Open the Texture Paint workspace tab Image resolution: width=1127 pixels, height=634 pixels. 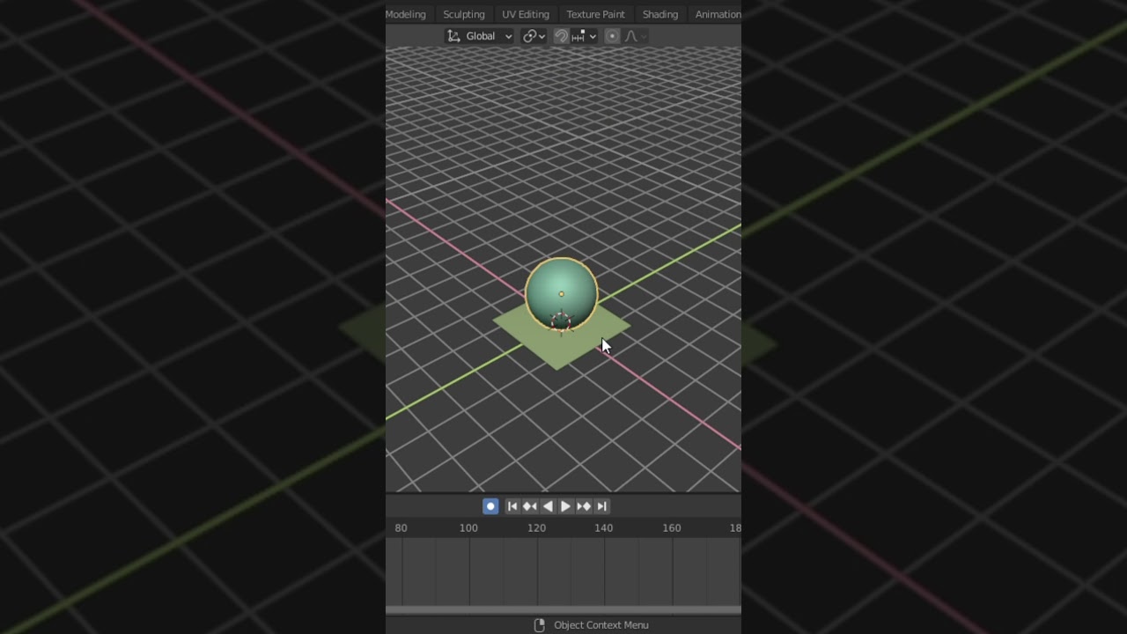tap(596, 14)
